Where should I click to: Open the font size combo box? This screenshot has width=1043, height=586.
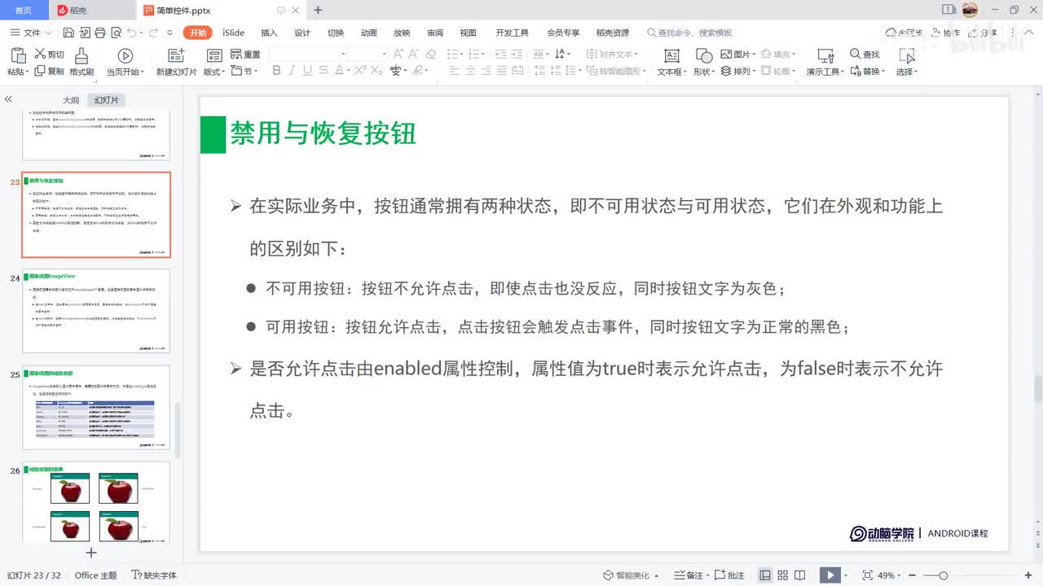click(368, 54)
